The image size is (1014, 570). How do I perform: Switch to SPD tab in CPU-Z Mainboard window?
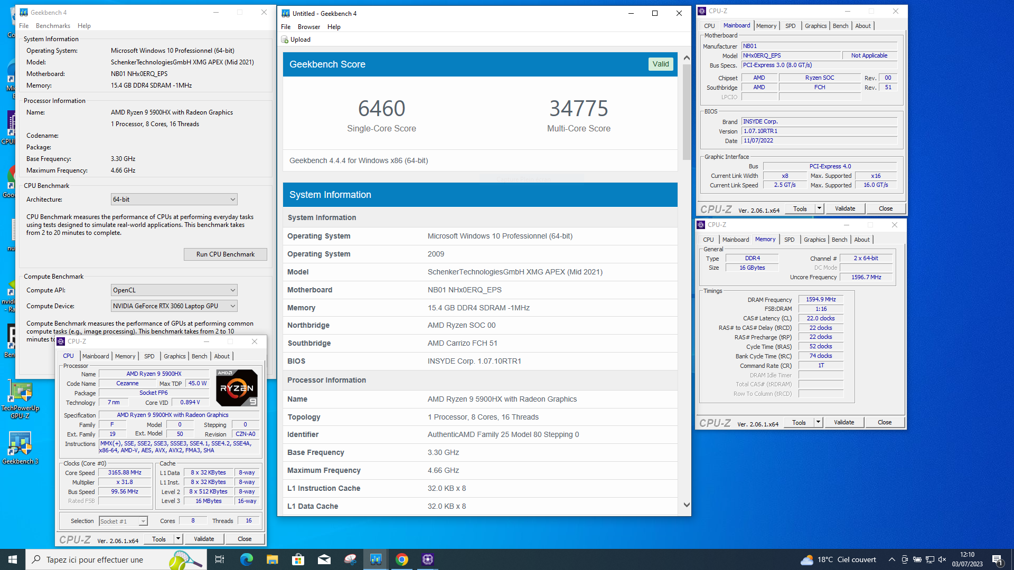click(790, 26)
